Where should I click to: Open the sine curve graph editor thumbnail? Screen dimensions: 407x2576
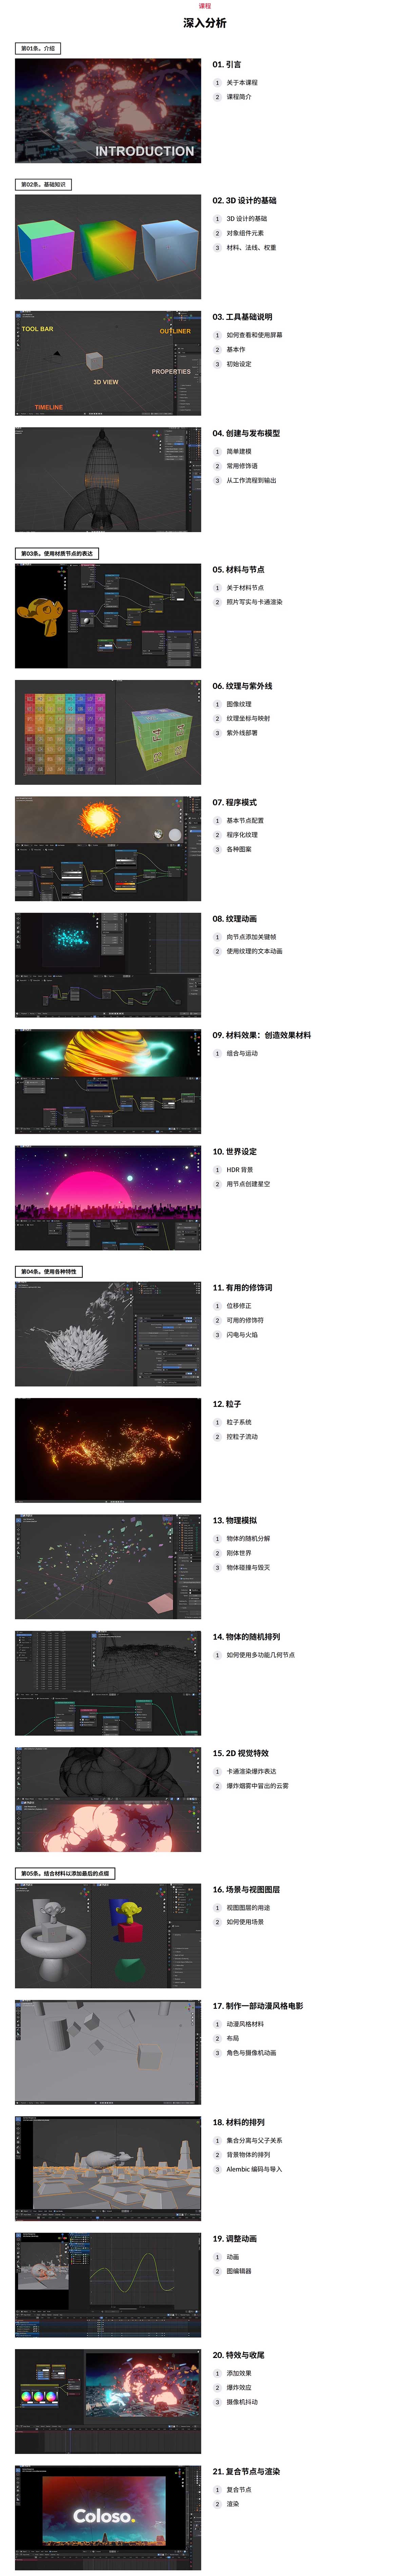click(108, 2285)
